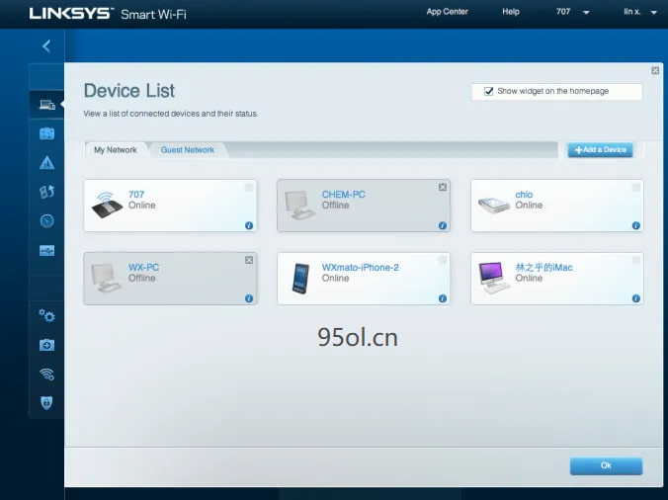Open Guest Access sidebar icon
The width and height of the screenshot is (668, 500).
46,133
